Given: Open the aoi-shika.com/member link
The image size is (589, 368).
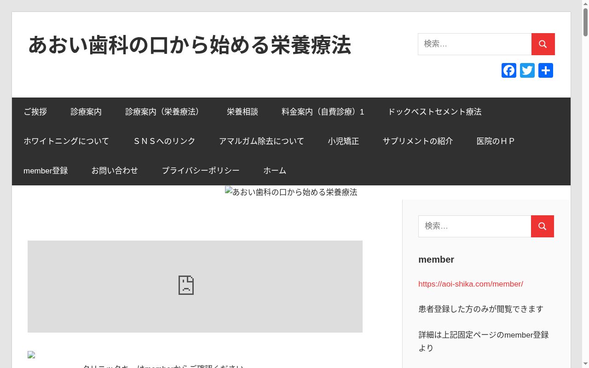Looking at the screenshot, I should [471, 284].
